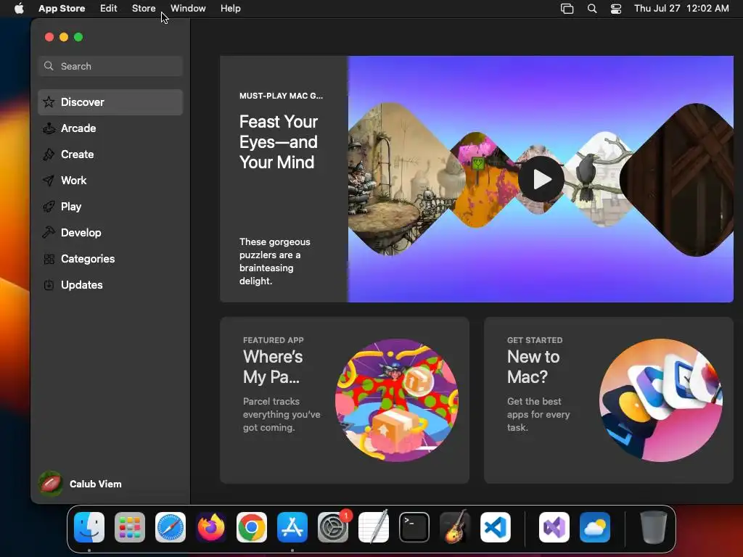Open Launchpad from the Dock
The image size is (743, 557).
coord(130,527)
